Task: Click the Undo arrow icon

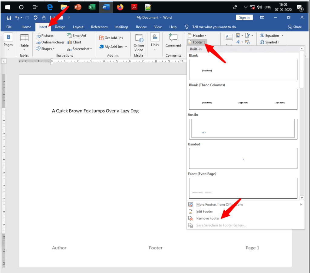Action: coord(17,18)
